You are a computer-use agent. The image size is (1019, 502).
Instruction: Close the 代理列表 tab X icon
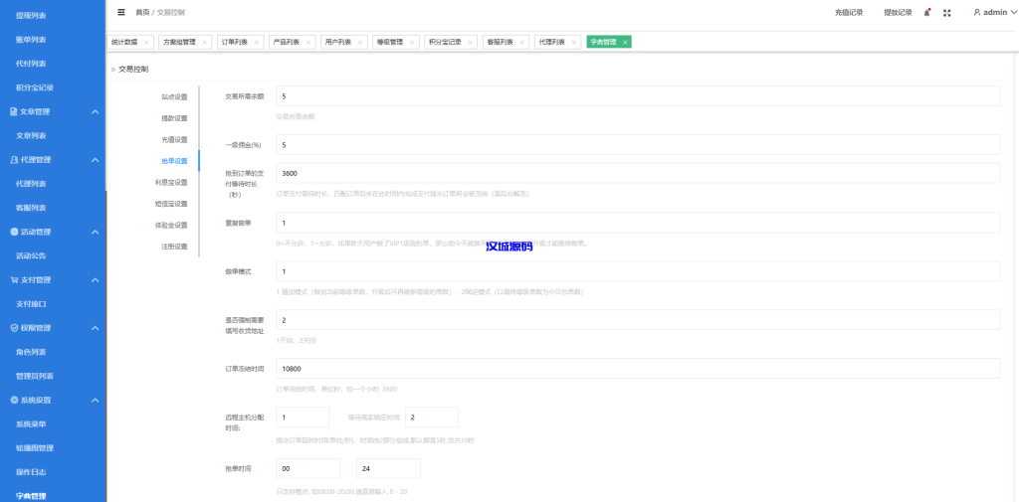tap(573, 43)
